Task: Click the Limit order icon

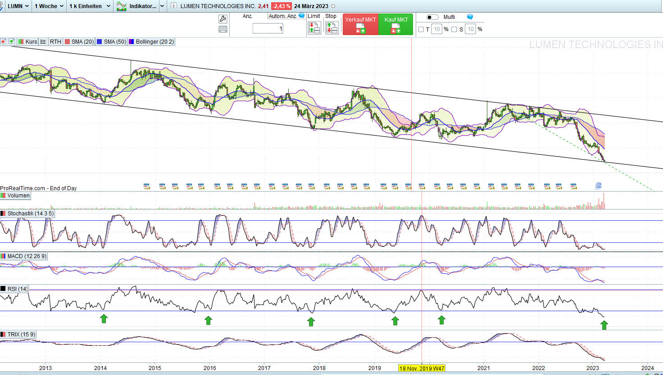Action: (x=314, y=28)
